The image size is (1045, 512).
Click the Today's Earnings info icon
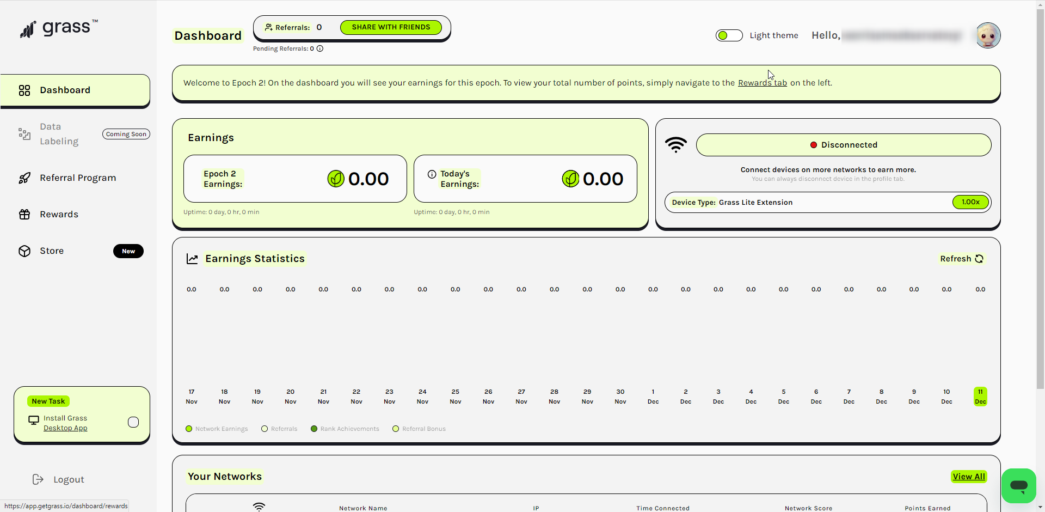coord(432,174)
